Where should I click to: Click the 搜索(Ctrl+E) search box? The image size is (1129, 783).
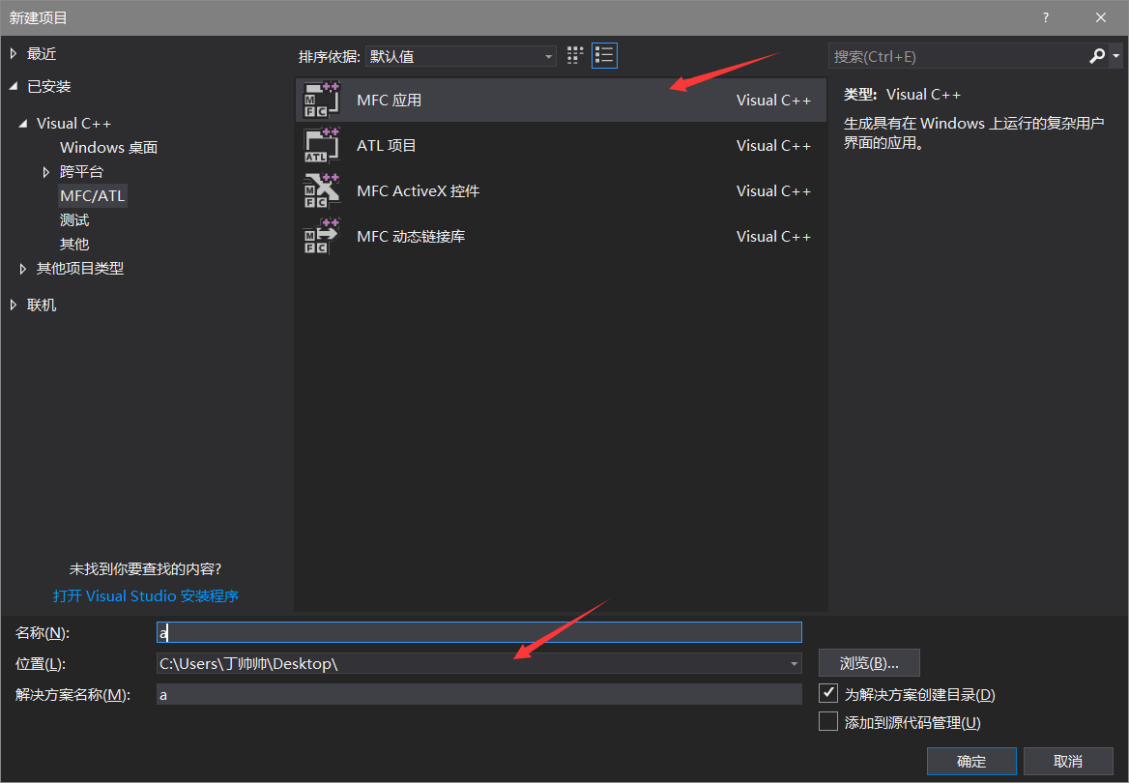959,56
